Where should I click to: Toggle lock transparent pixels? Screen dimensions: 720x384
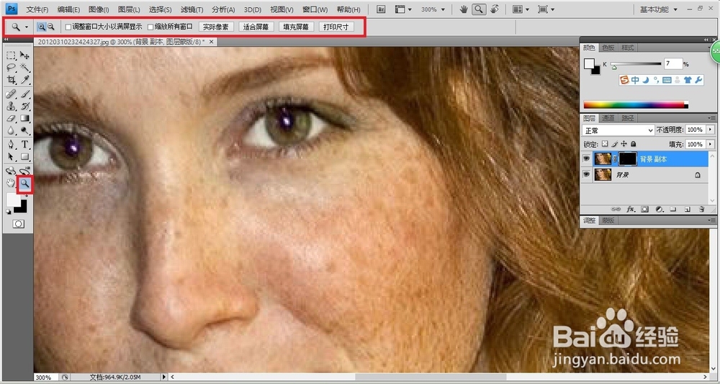605,144
